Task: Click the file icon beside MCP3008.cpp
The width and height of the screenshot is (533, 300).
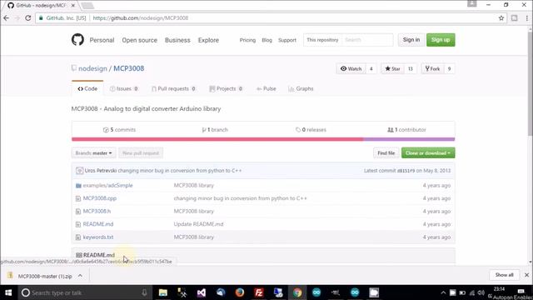Action: click(x=78, y=198)
